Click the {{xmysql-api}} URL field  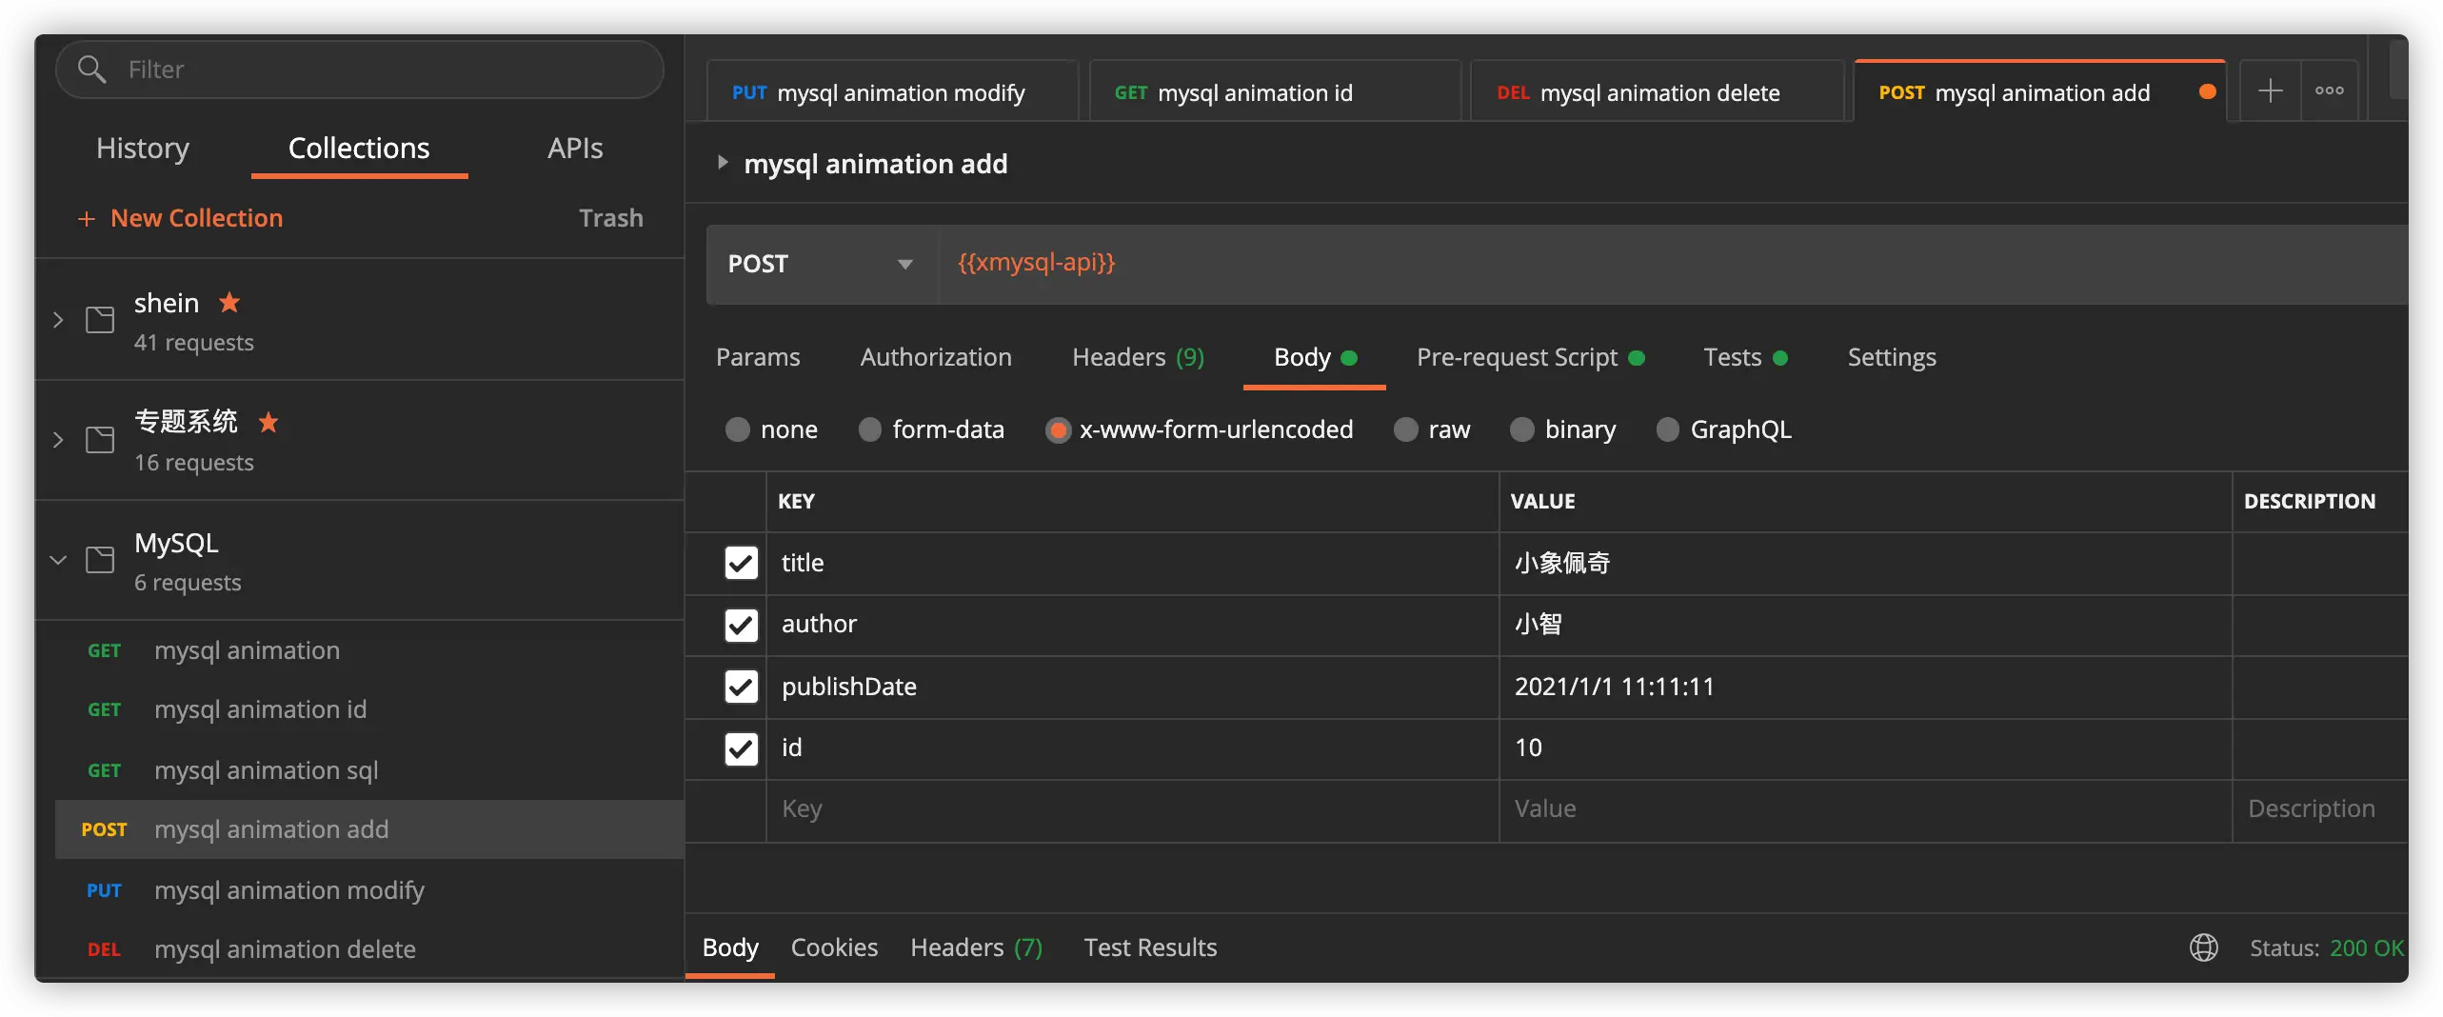pyautogui.click(x=1673, y=264)
